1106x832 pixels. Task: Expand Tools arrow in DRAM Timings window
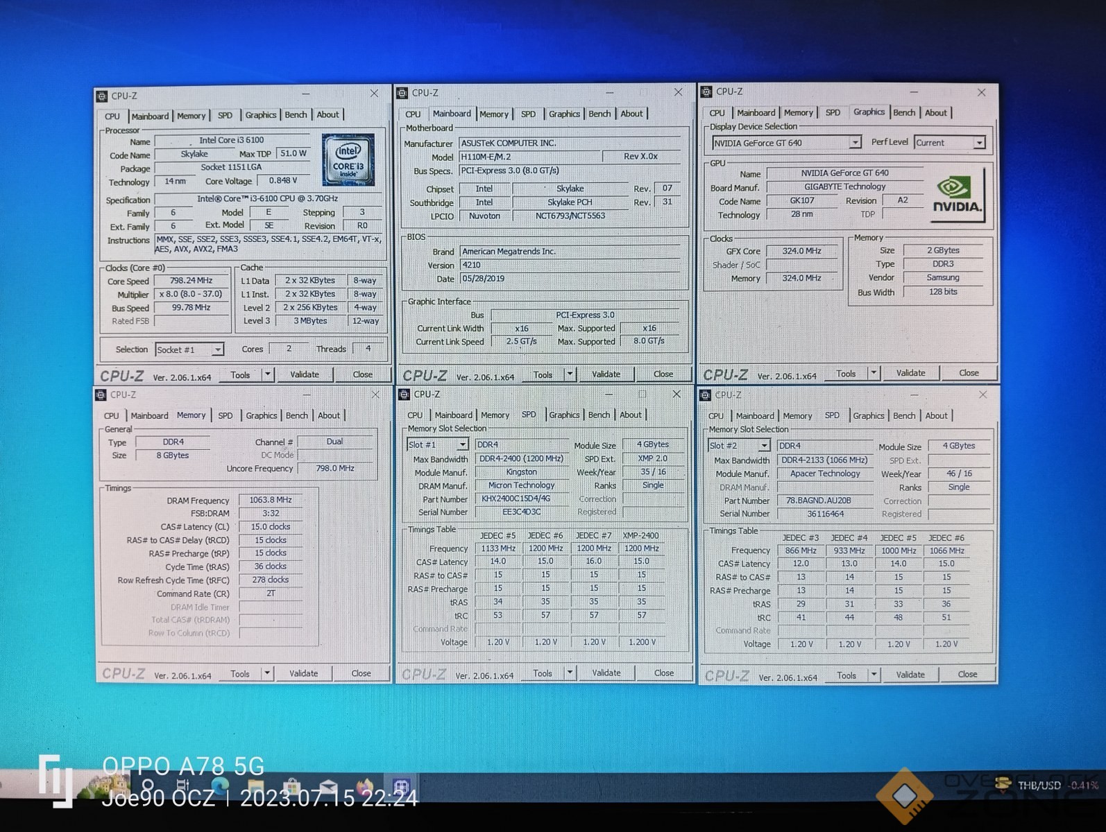(x=266, y=673)
